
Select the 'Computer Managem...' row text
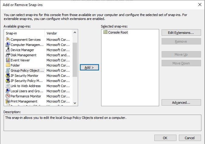(x=27, y=45)
